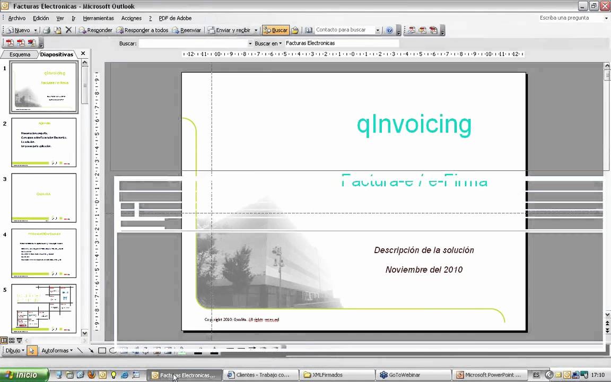Select the arrow pointer select-objects tool
The height and width of the screenshot is (382, 611).
[32, 350]
